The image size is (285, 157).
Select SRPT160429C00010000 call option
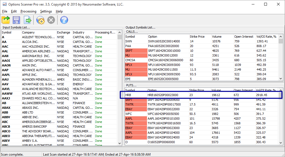click(x=202, y=51)
